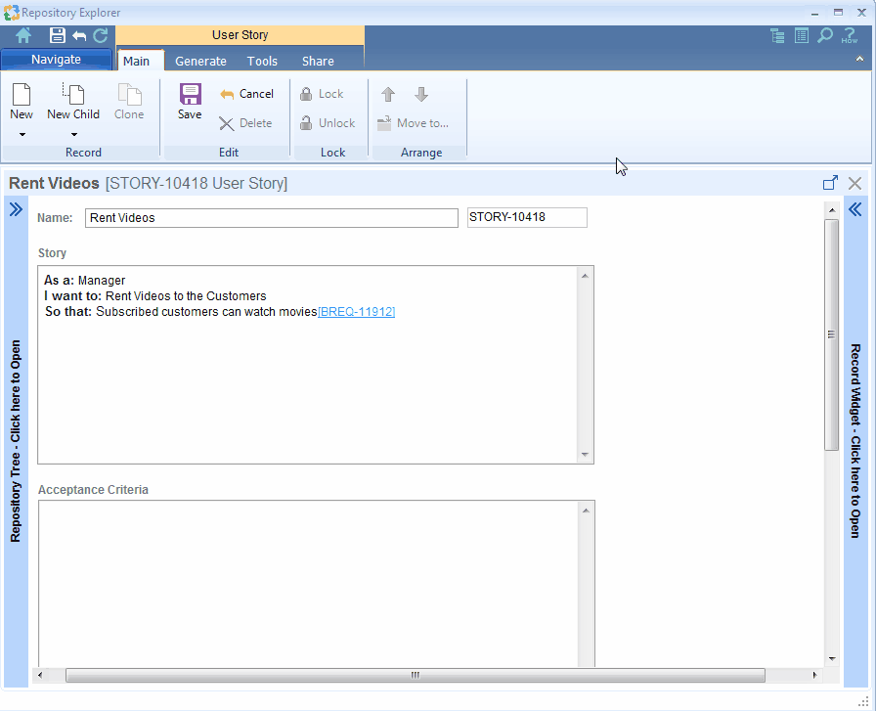Select the User Story contextual tab header
The image size is (876, 711).
241,35
